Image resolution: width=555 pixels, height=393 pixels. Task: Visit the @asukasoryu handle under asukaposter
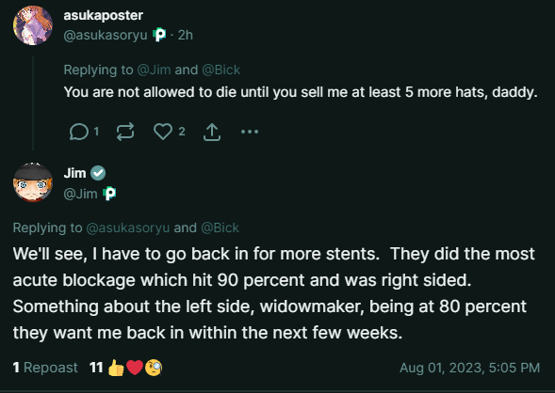pos(106,35)
